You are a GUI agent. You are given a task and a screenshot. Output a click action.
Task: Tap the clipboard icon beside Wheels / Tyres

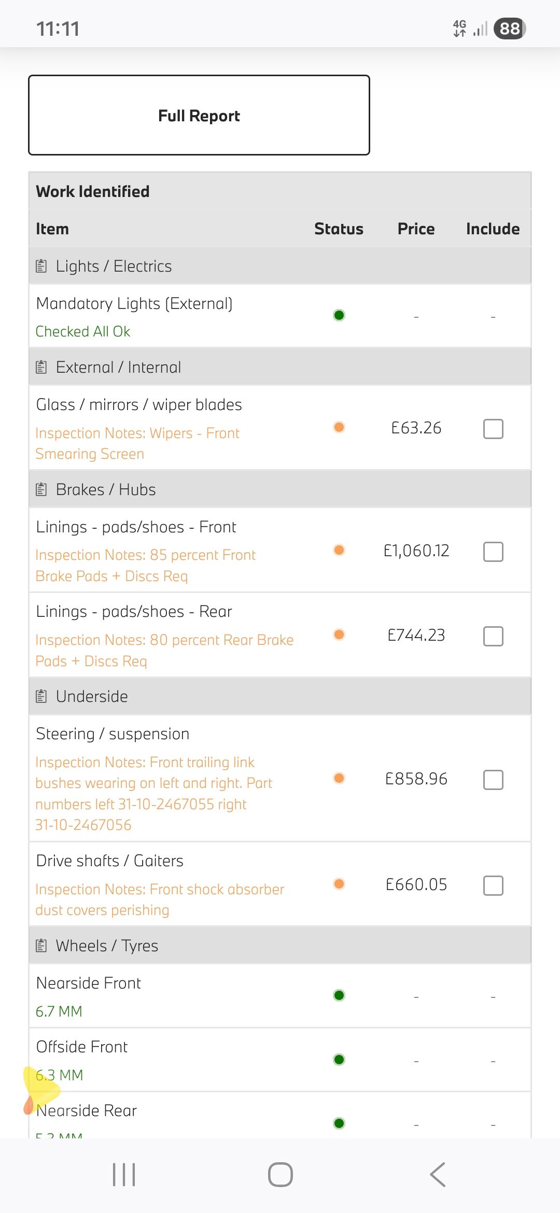41,946
